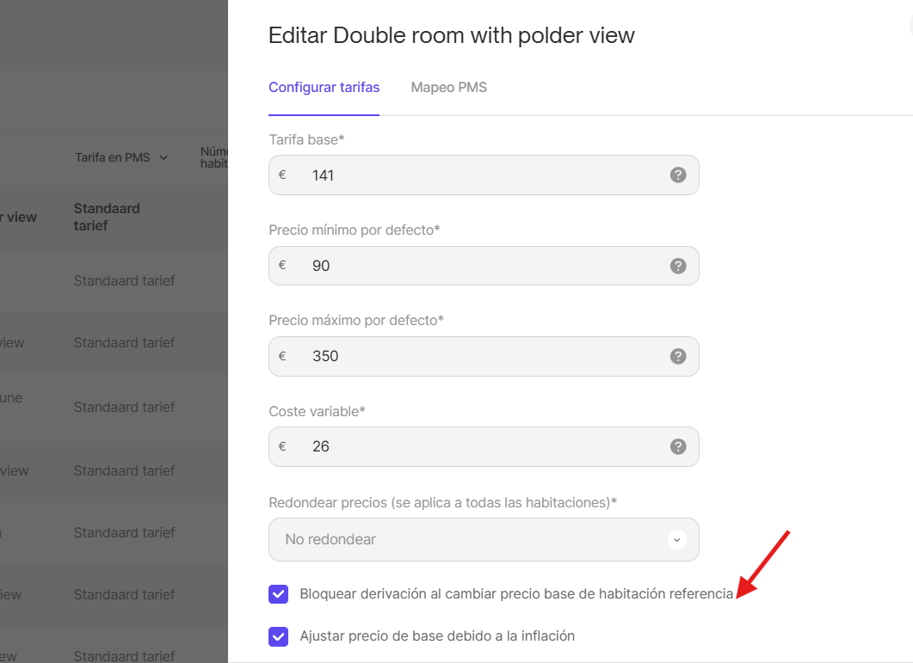The width and height of the screenshot is (913, 663).
Task: Click the bold Standaard tarief cell
Action: point(107,217)
